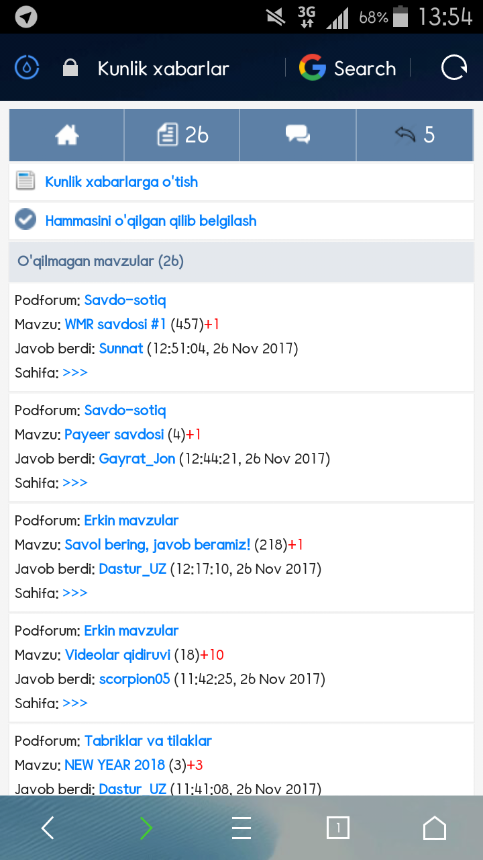Screen dimensions: 483x860
Task: Go to the browser home page
Action: tap(435, 828)
